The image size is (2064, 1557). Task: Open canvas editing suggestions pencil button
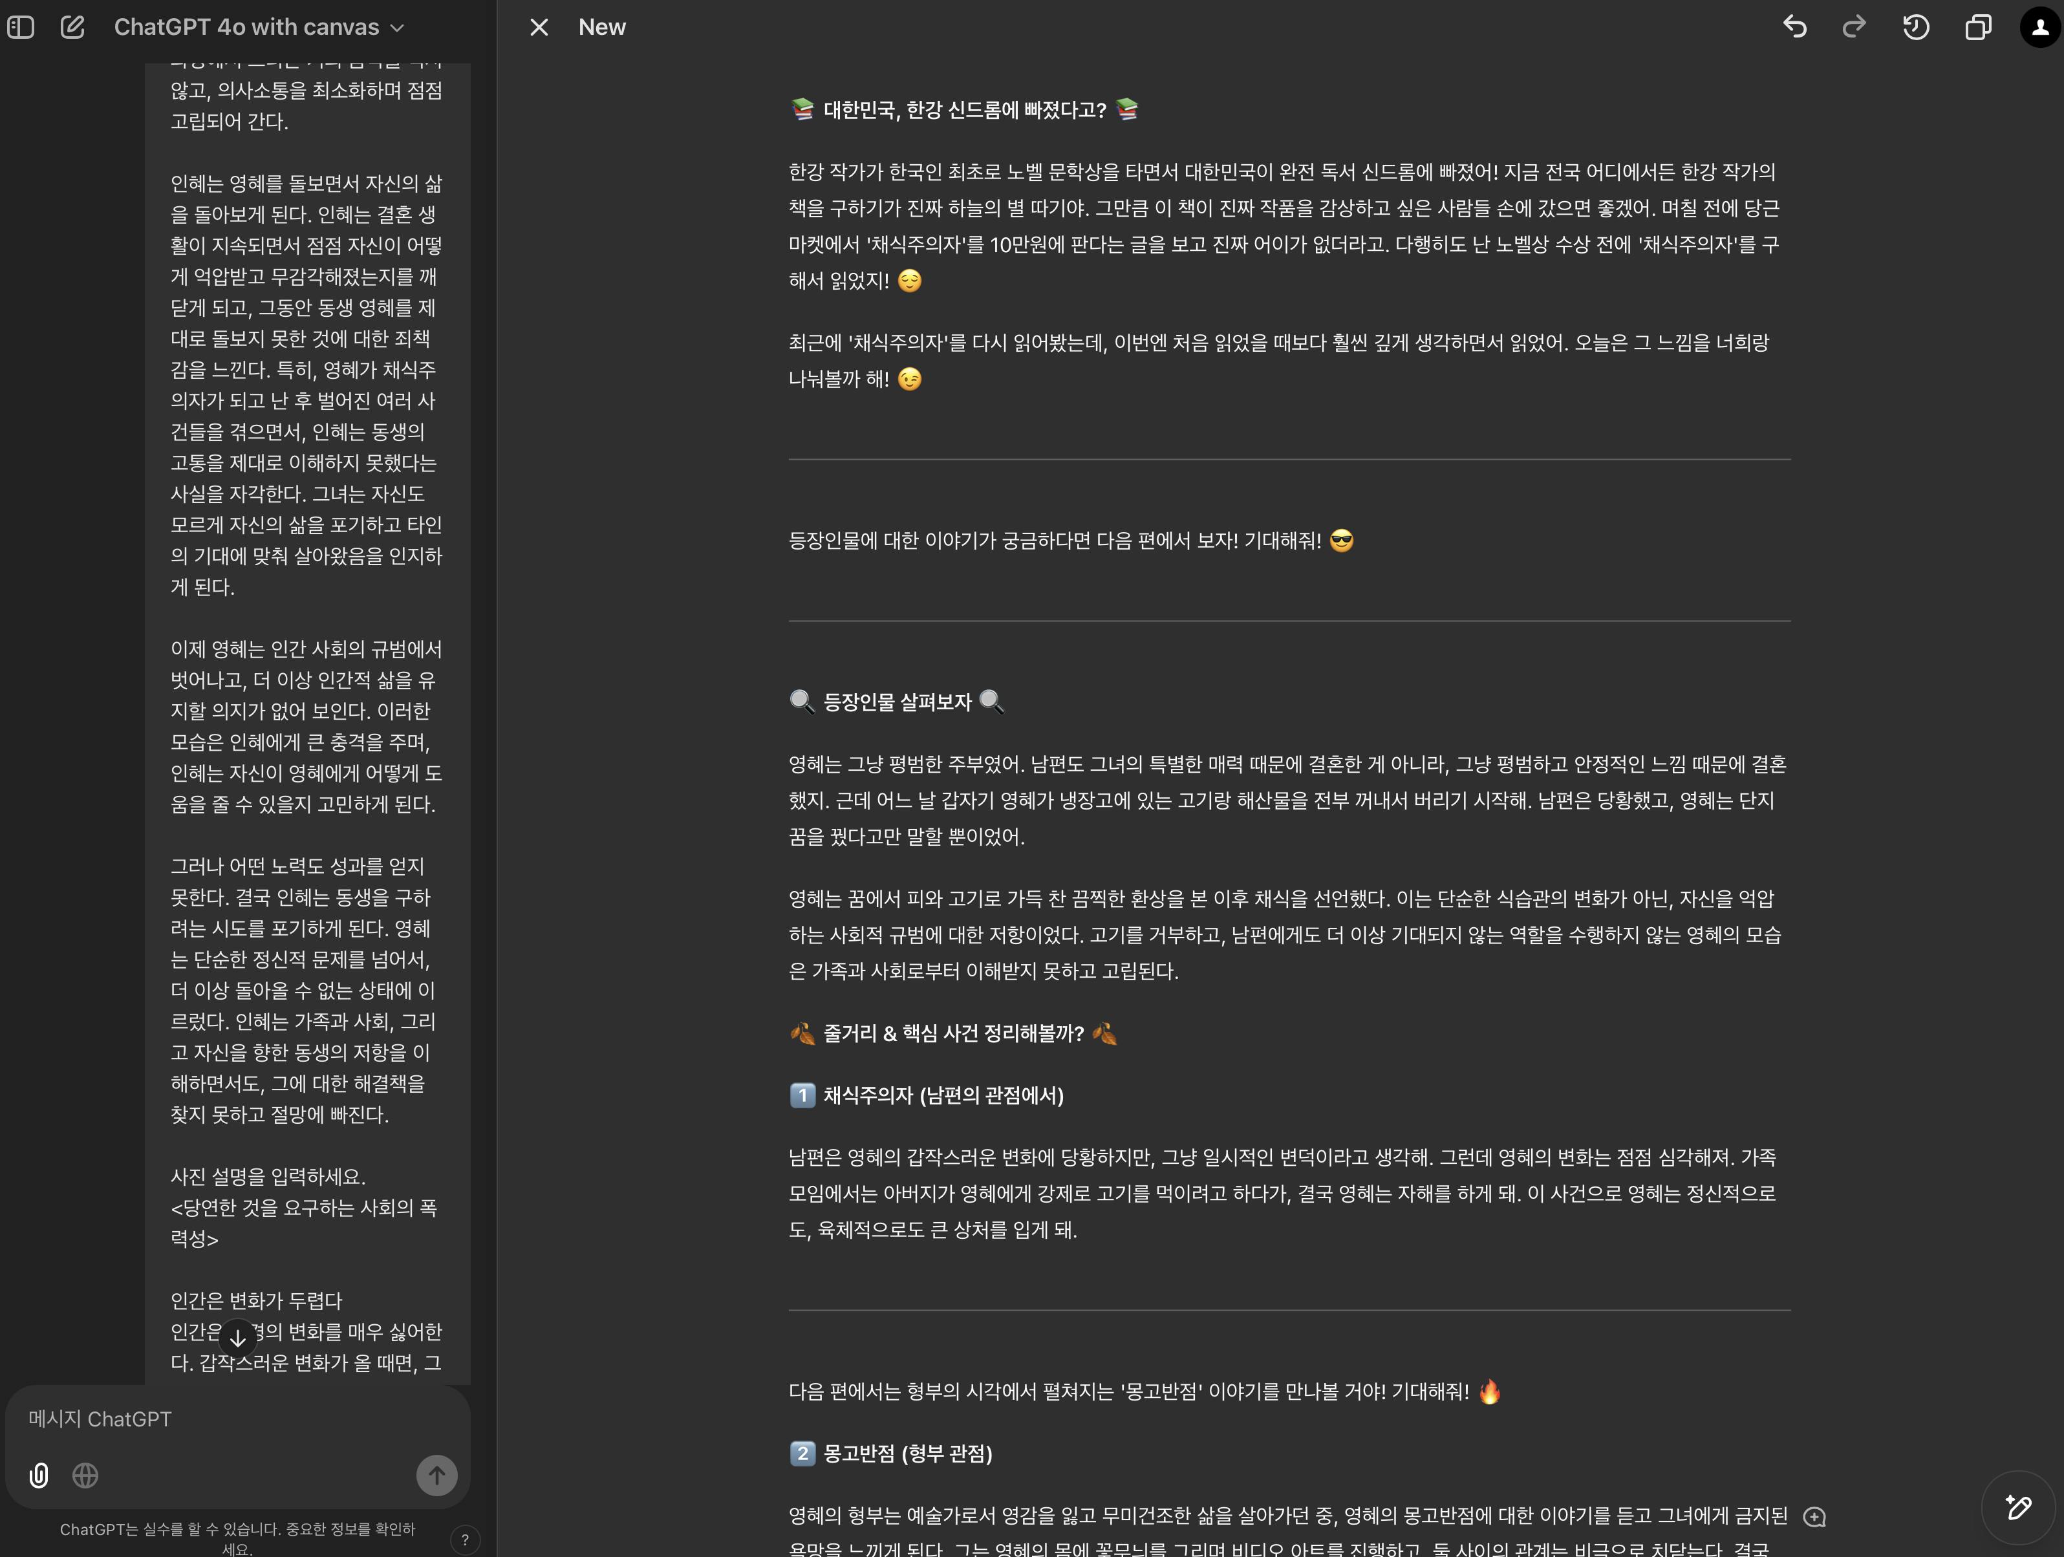[x=2018, y=1508]
